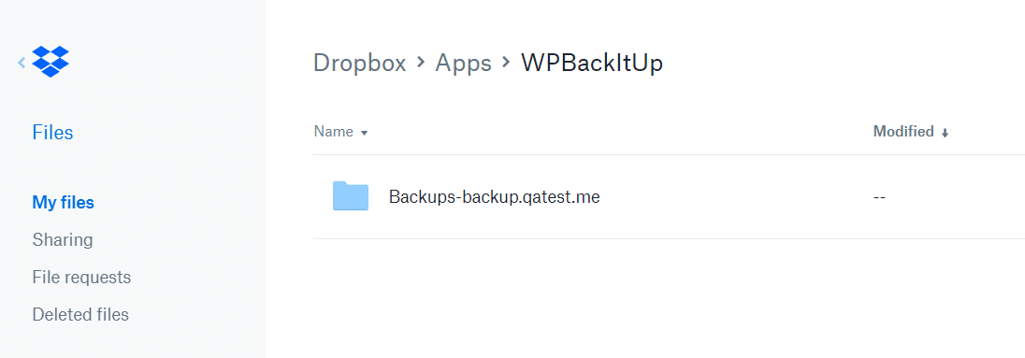Screen dimensions: 1025x358
Task: Open the Backups-backup.qatest.me folder name link
Action: pyautogui.click(x=494, y=196)
